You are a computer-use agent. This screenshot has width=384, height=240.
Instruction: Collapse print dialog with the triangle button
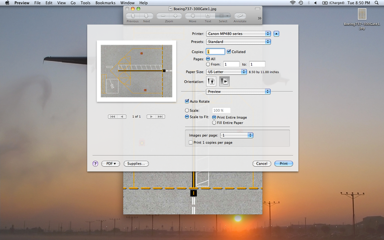(x=276, y=34)
